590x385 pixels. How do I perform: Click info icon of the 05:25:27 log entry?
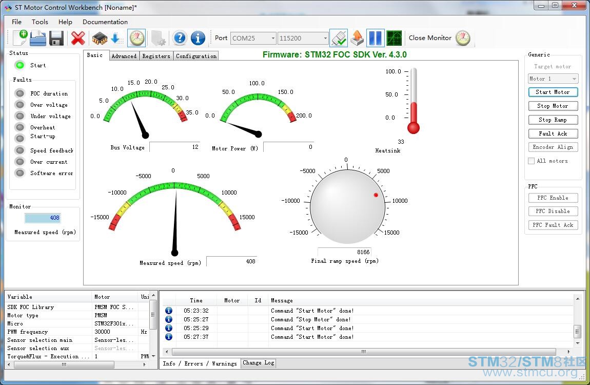[169, 319]
